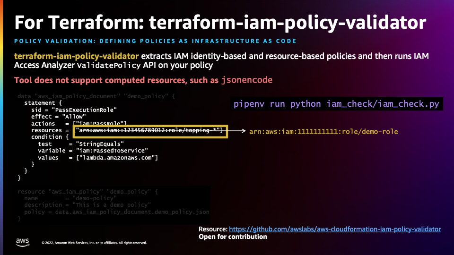Click the code line 'variable = "iam:PassedToService"'
This screenshot has width=454, height=255.
[x=93, y=151]
